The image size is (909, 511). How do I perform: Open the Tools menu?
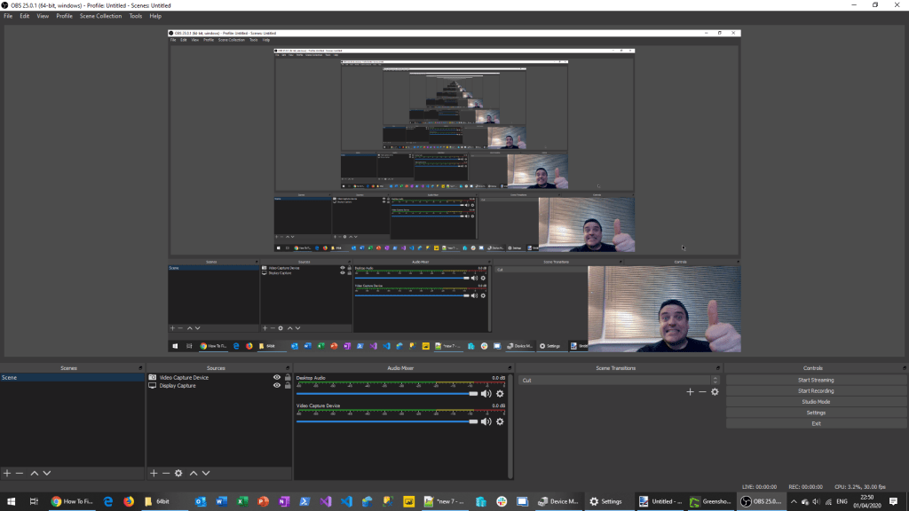tap(135, 16)
